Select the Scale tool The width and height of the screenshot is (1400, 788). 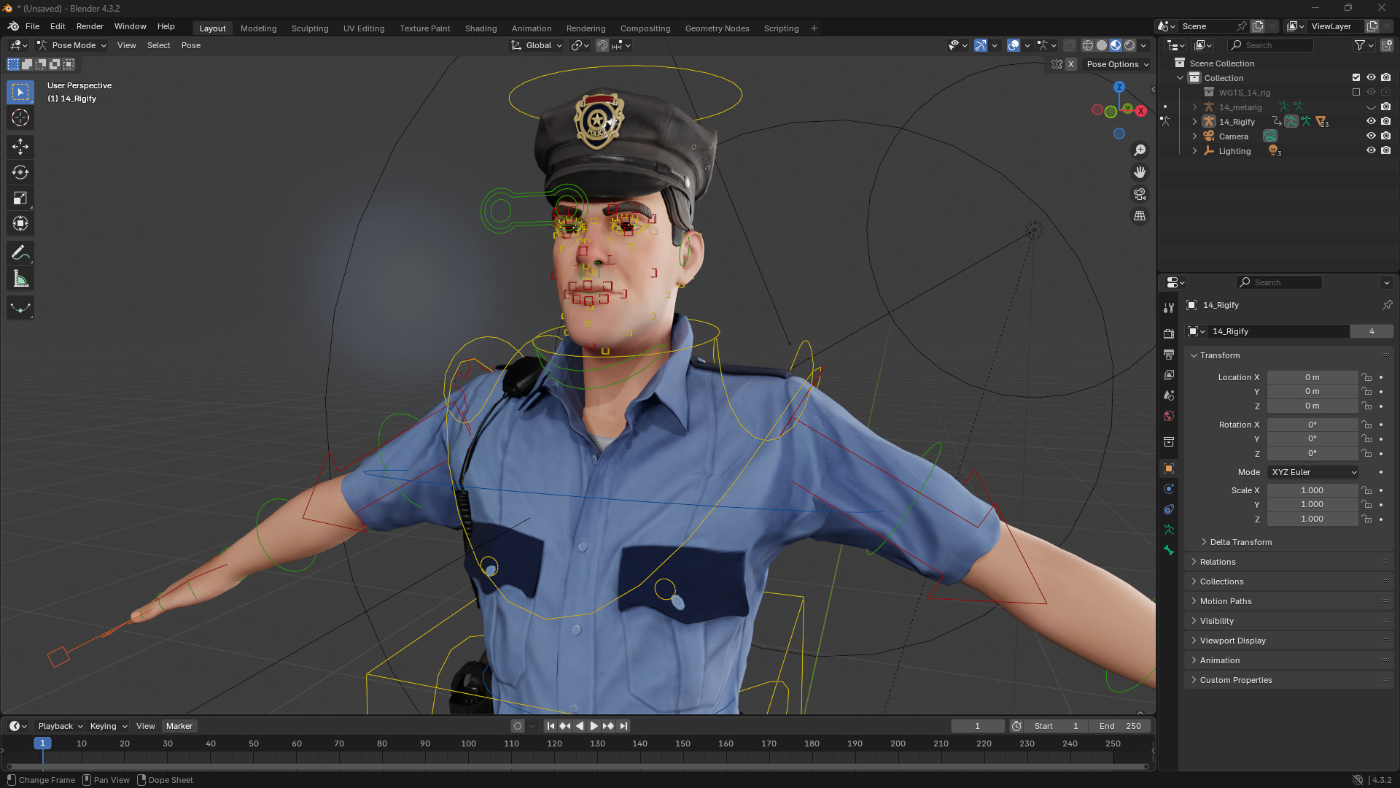point(20,198)
